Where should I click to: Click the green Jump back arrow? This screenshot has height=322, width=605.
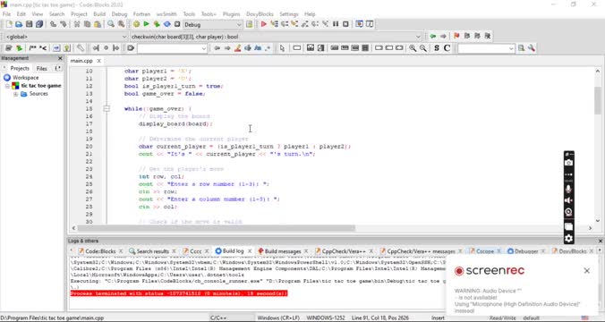433,37
